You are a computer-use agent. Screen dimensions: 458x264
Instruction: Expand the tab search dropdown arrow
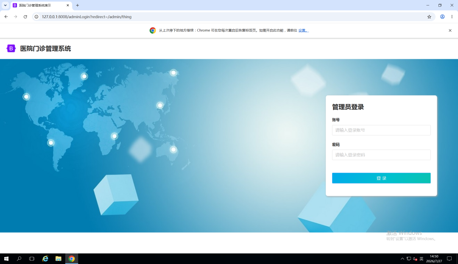point(5,5)
